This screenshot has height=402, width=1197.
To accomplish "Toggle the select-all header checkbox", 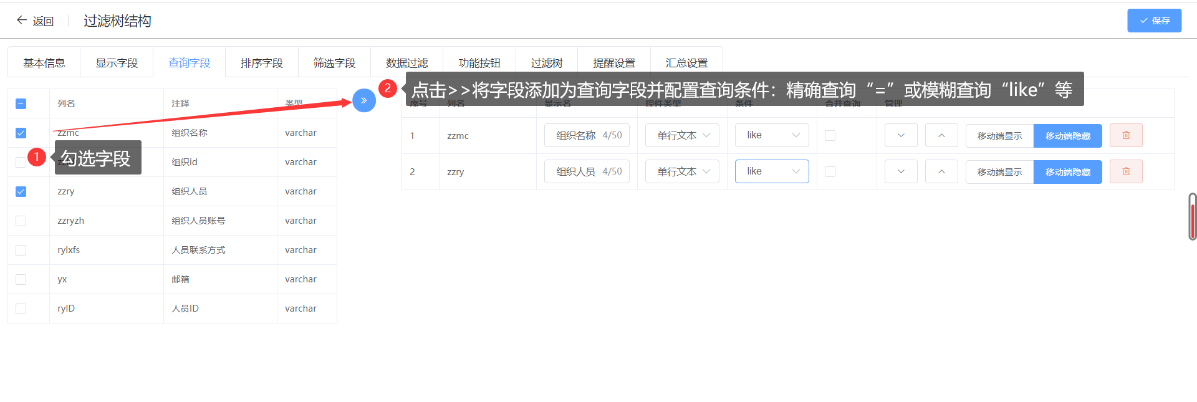I will 21,103.
